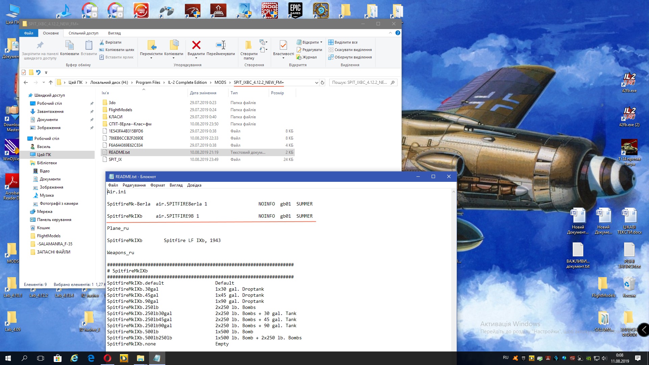649x365 pixels.
Task: Select Мережа in navigation pane
Action: (x=45, y=212)
